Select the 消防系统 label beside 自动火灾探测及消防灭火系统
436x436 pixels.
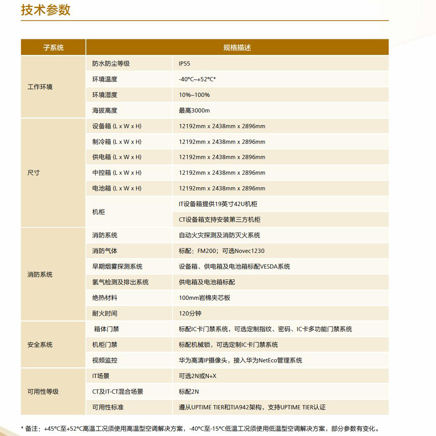click(x=105, y=235)
